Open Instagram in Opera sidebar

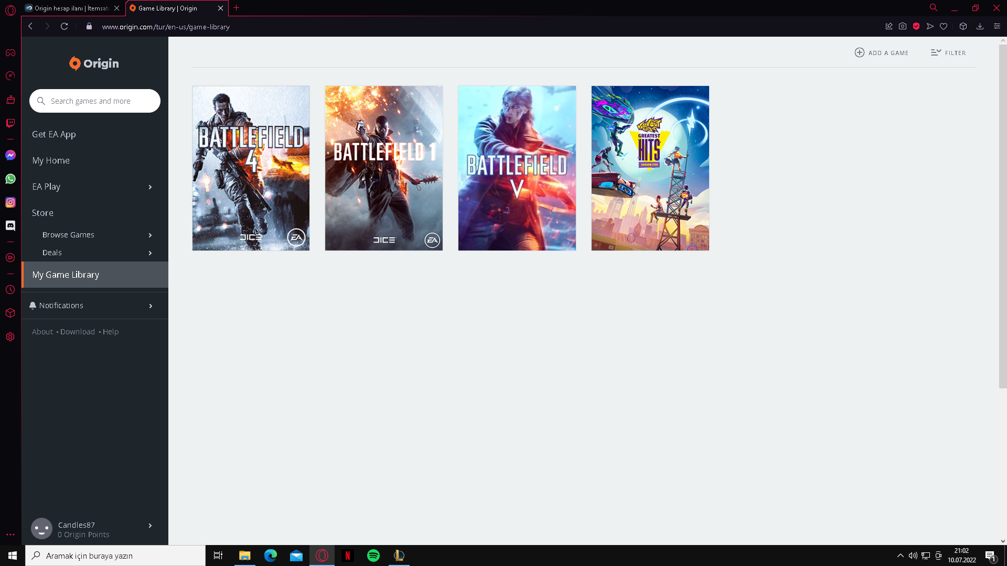coord(10,202)
